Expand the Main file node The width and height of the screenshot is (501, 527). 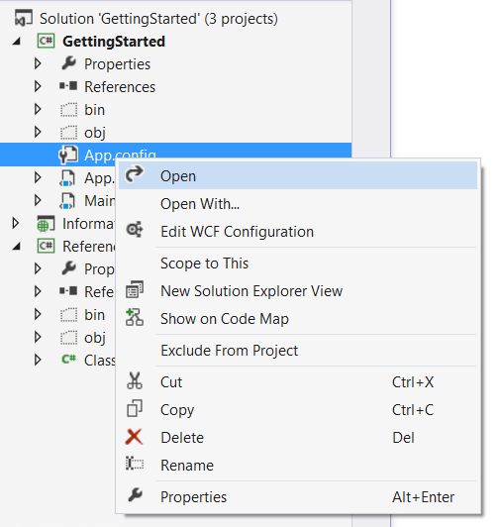(x=38, y=200)
